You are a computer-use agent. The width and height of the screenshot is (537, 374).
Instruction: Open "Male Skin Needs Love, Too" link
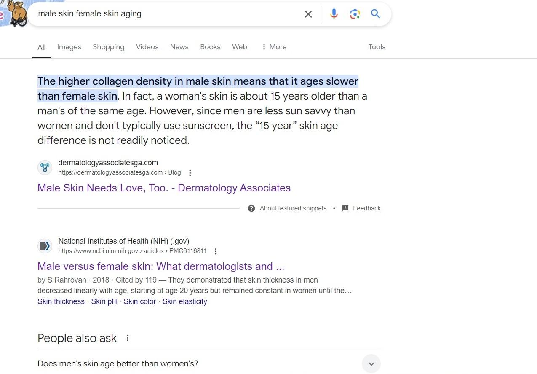(x=164, y=188)
